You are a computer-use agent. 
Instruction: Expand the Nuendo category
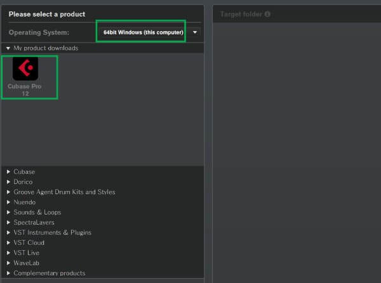tap(8, 202)
